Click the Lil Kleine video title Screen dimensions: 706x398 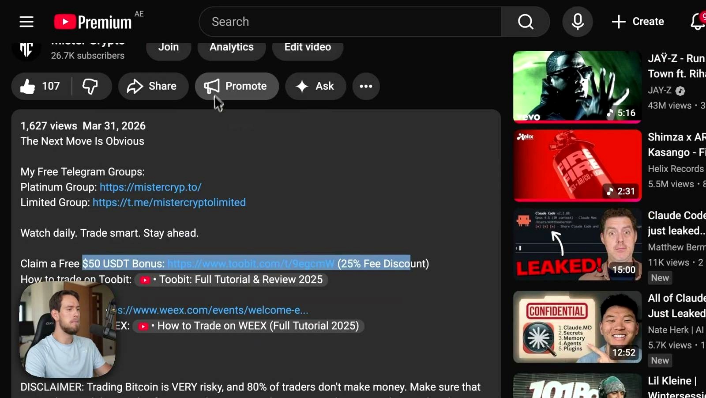click(x=676, y=387)
